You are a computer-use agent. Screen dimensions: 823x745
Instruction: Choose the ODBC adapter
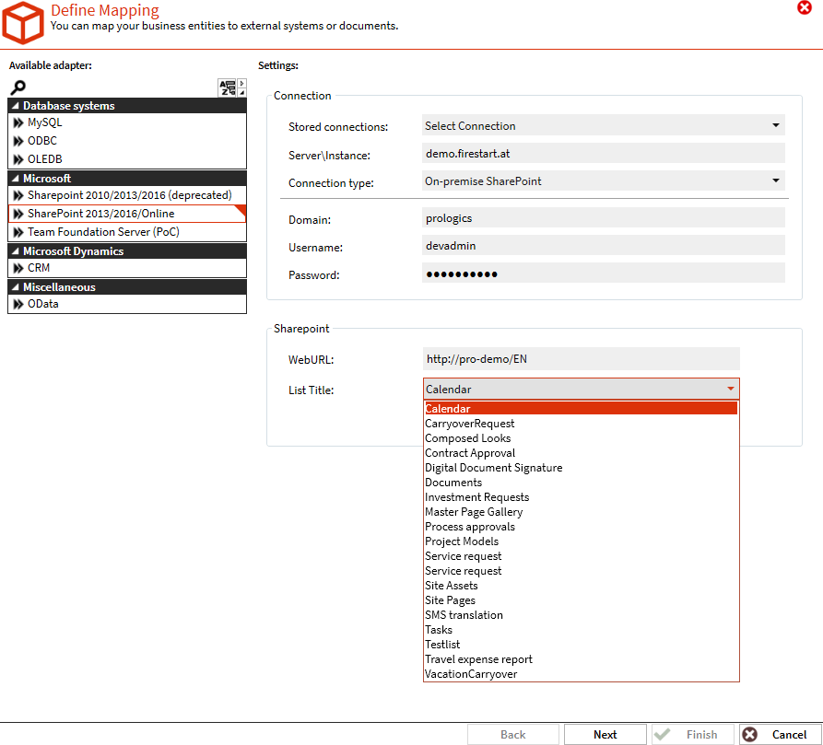(42, 141)
